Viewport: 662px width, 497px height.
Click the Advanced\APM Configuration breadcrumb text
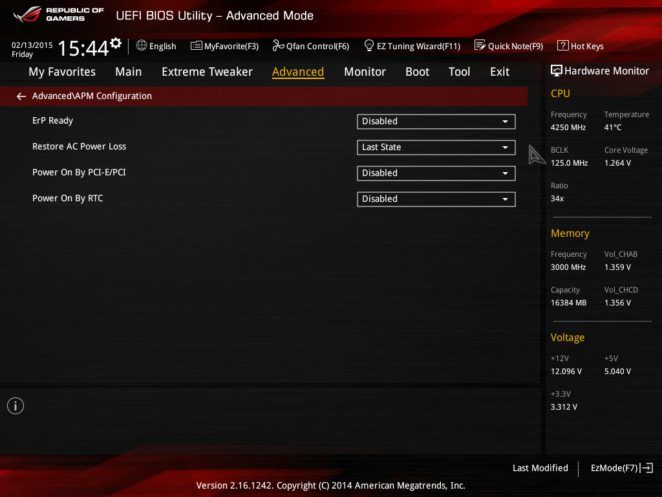click(x=92, y=96)
